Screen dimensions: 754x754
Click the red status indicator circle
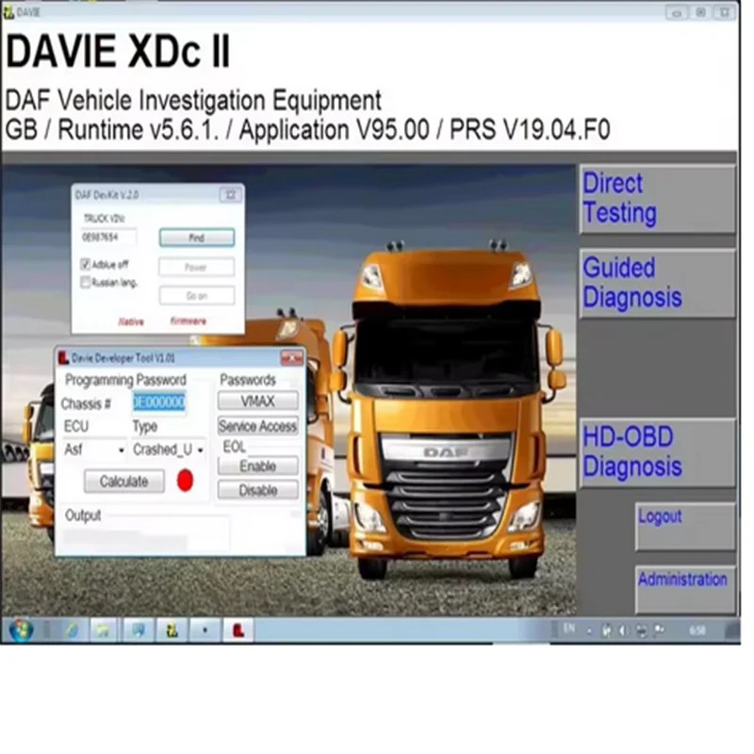(186, 480)
